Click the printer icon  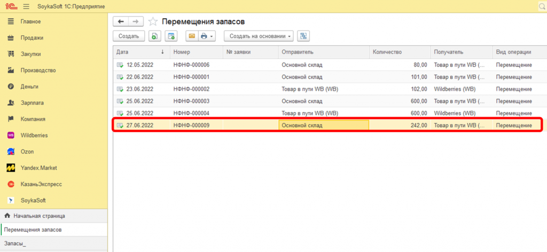click(x=204, y=36)
